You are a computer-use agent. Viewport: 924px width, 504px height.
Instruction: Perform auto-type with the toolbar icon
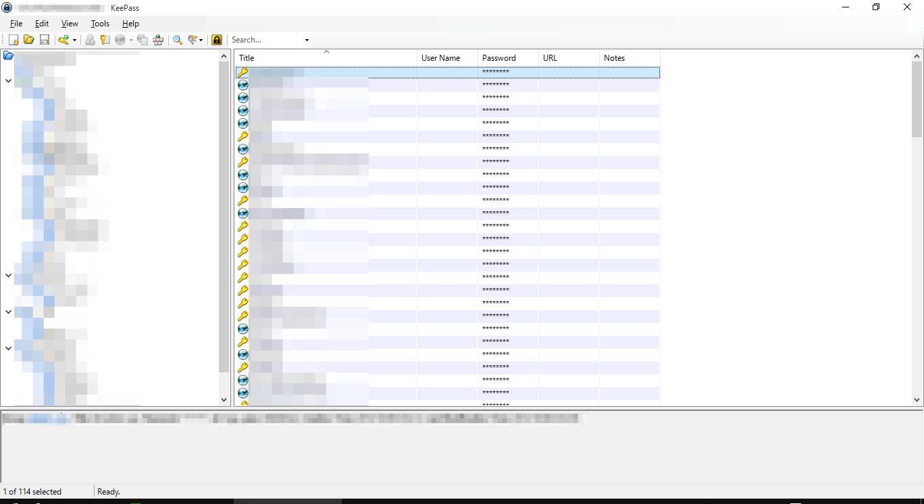click(158, 40)
